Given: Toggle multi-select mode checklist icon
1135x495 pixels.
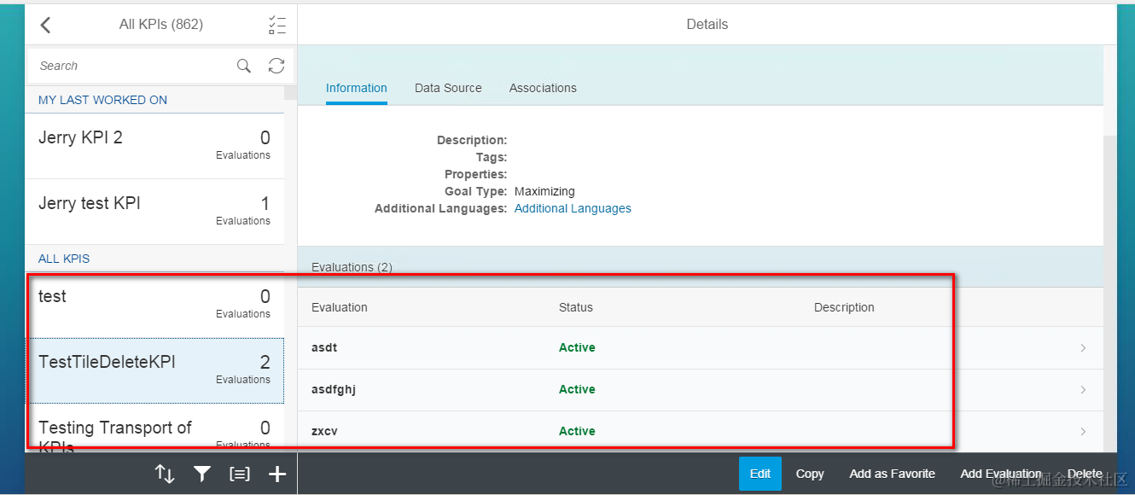Looking at the screenshot, I should pos(276,25).
